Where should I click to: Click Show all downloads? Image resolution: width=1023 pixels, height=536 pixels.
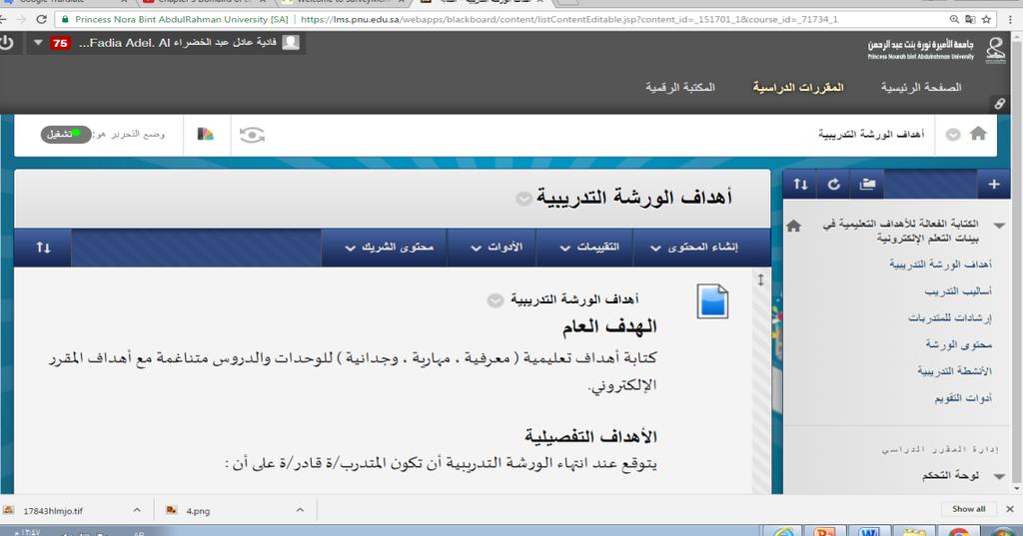(x=968, y=509)
